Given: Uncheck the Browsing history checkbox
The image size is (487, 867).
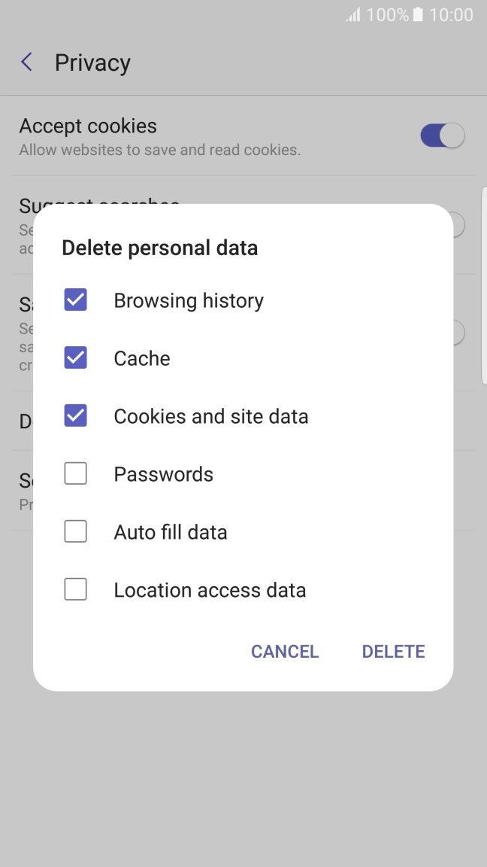Looking at the screenshot, I should [75, 300].
